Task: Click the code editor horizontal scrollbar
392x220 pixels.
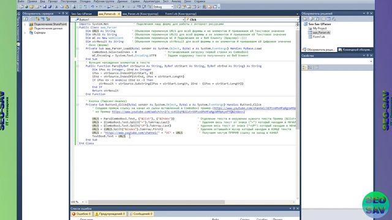Action: pos(156,202)
